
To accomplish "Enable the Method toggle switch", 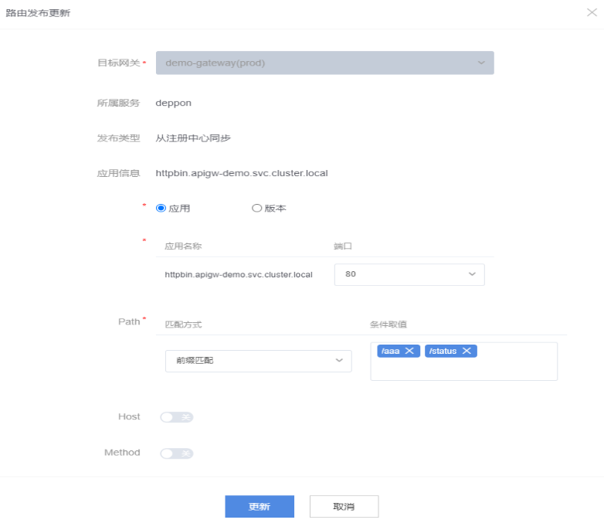I will pos(176,454).
